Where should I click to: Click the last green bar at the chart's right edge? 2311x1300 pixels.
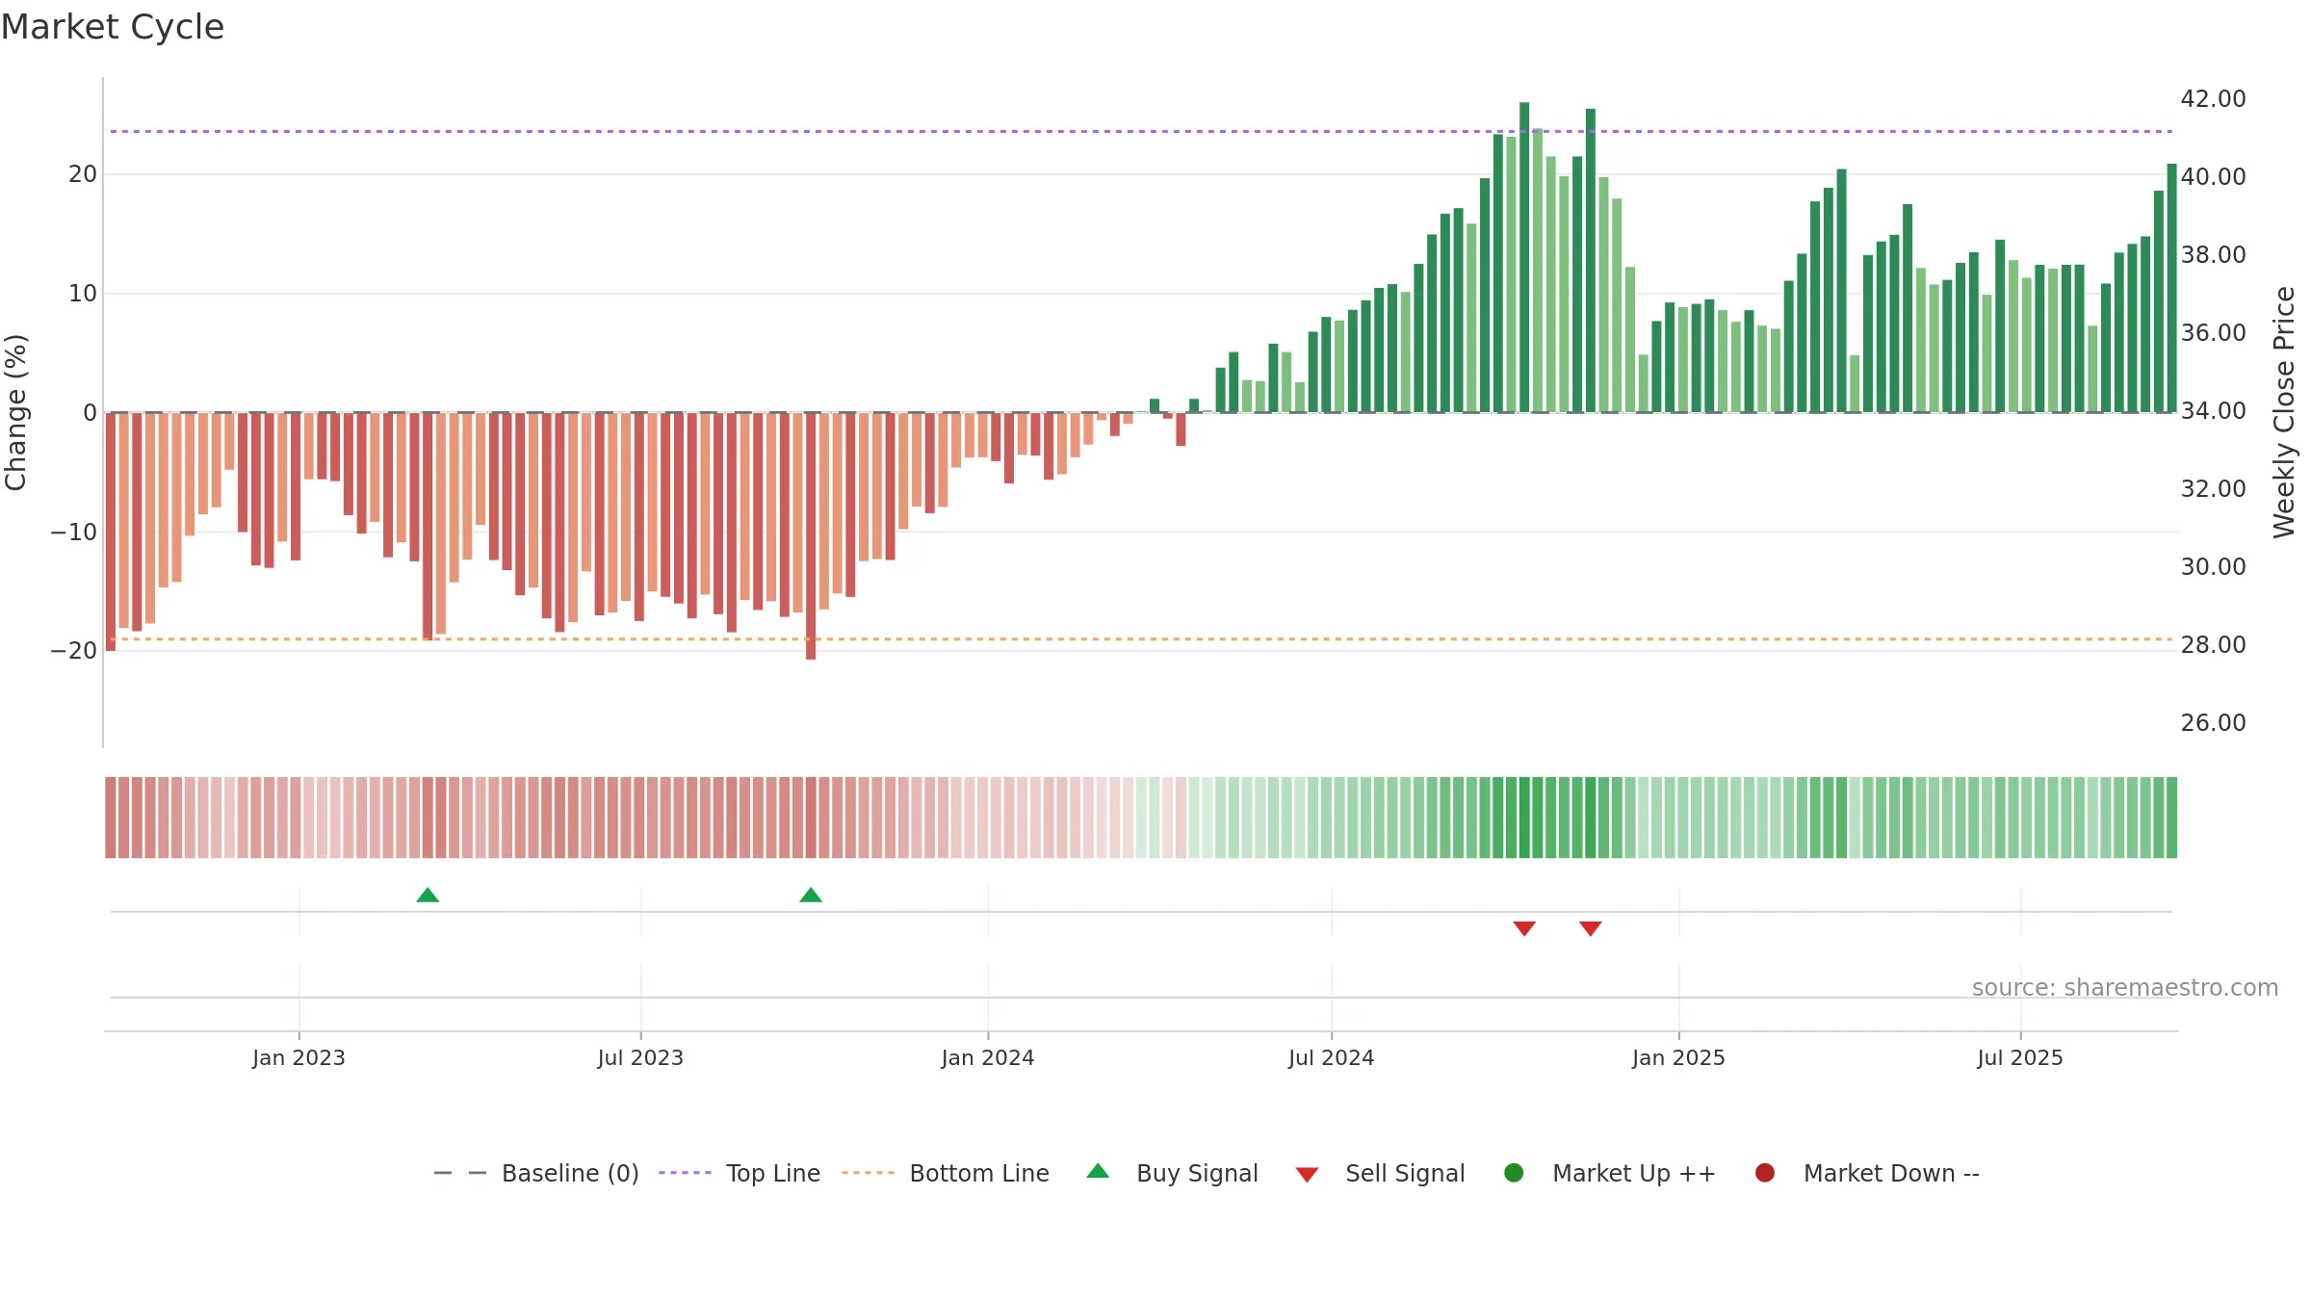click(2171, 288)
